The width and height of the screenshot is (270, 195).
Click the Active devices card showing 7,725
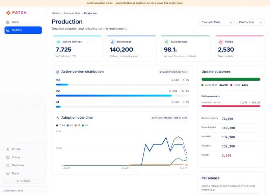pos(77,49)
